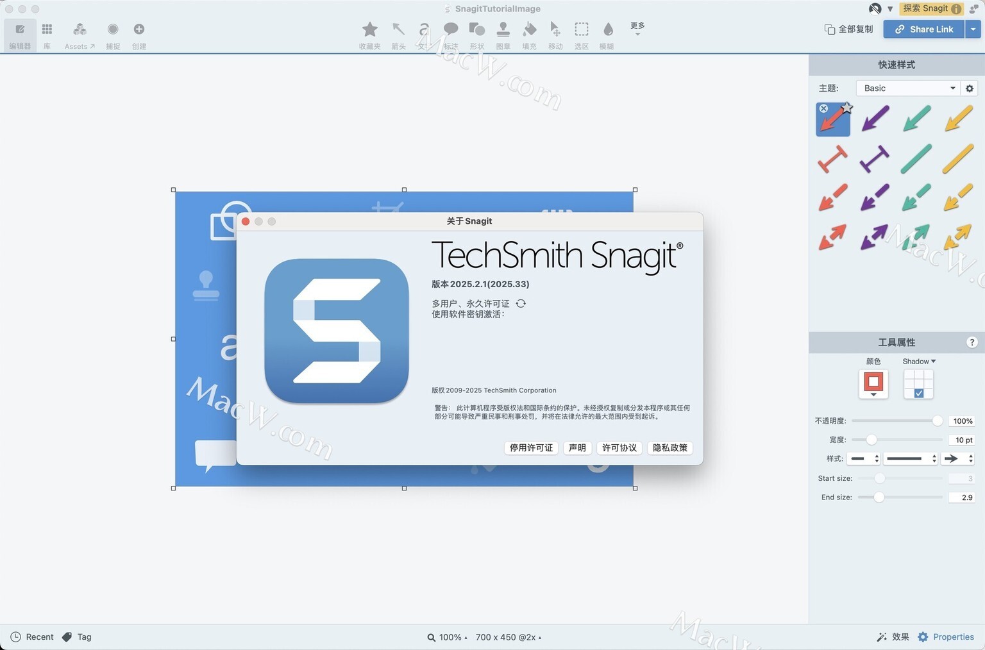Choose the teal plain line quick style
The height and width of the screenshot is (650, 985).
click(x=916, y=158)
